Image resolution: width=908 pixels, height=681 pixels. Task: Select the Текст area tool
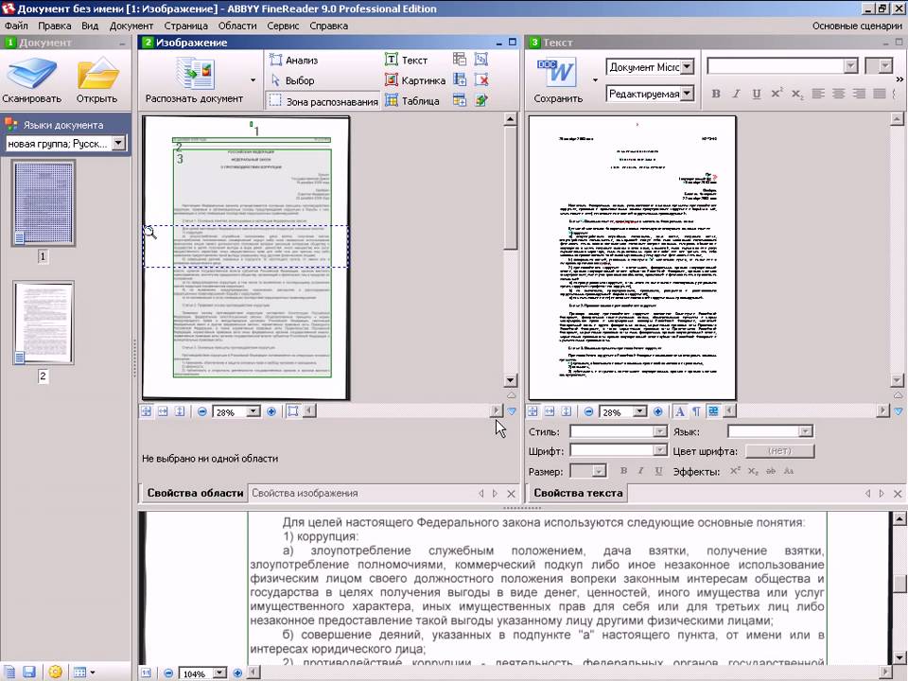click(406, 61)
